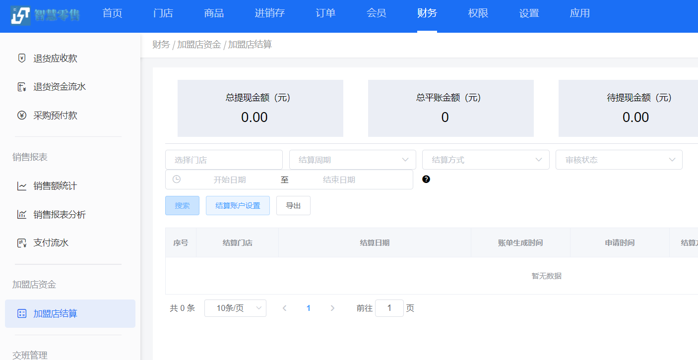
Task: Click the 销售额统计 line chart icon
Action: (x=22, y=186)
